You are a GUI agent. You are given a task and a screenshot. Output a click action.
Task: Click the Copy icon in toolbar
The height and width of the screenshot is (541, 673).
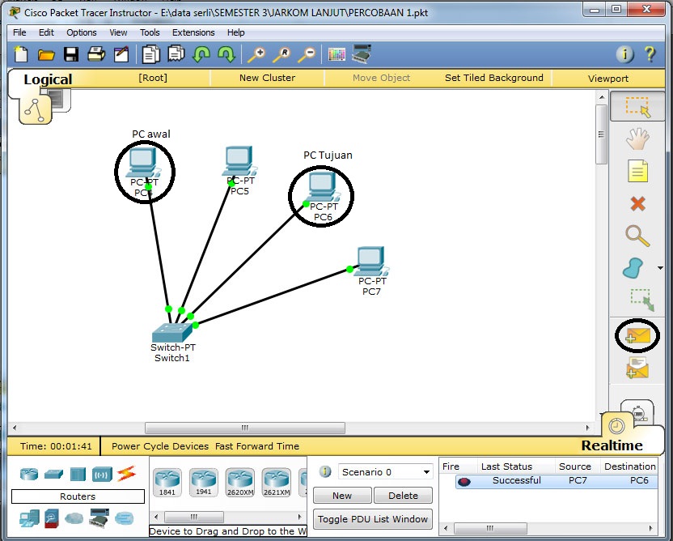150,54
